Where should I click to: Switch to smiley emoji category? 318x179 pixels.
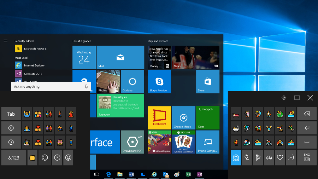[45, 157]
